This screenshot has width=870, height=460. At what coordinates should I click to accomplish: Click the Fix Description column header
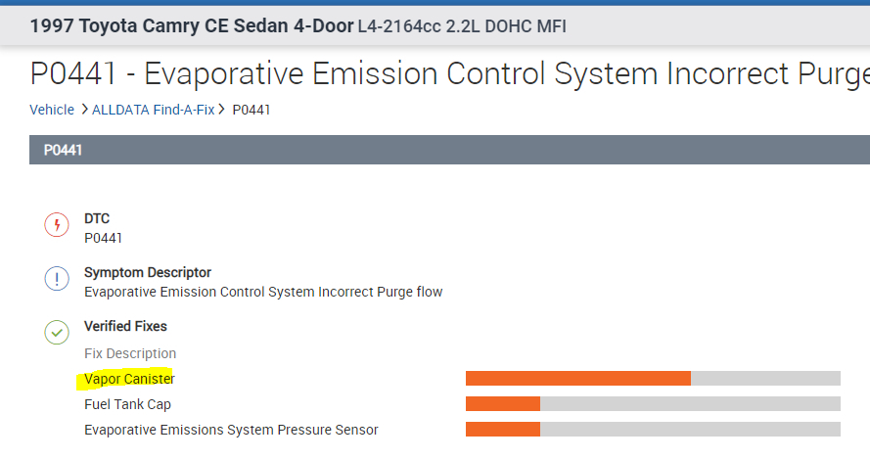point(130,353)
